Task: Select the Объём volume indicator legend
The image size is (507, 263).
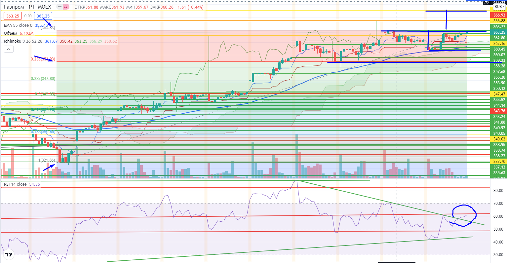Action: tap(11, 33)
